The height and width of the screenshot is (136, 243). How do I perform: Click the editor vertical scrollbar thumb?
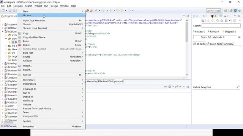(x=187, y=32)
